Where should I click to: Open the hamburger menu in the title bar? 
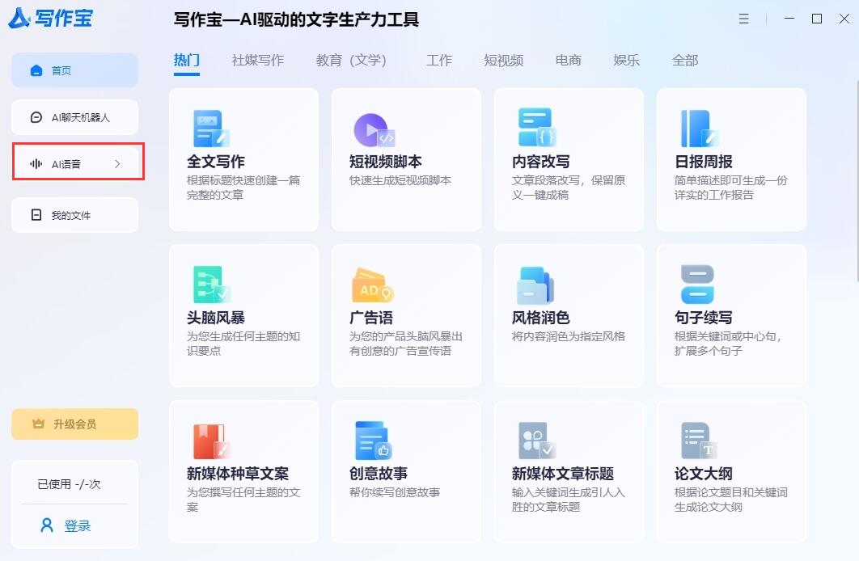(x=743, y=19)
